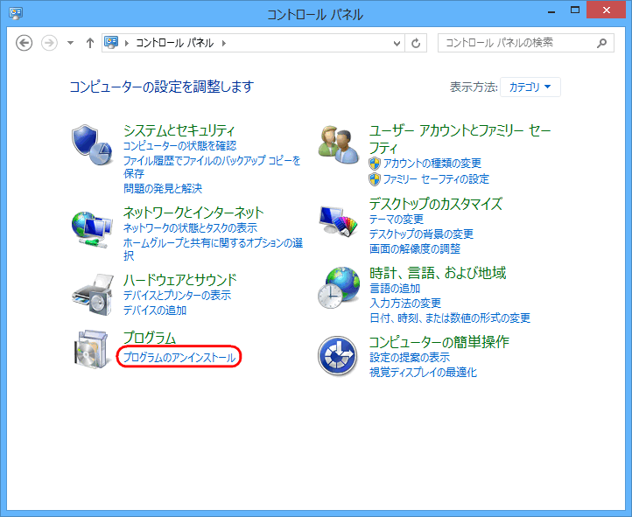The image size is (632, 517).
Task: Open デスクトップの背景の変更 link
Action: click(421, 234)
